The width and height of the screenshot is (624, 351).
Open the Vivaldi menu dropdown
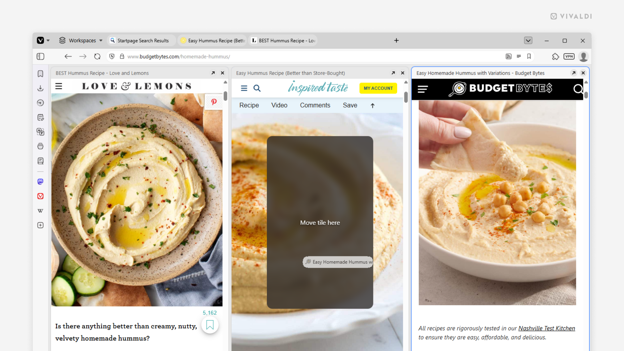(x=43, y=40)
